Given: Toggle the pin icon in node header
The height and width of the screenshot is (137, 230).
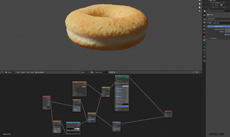Looking at the screenshot, I should pyautogui.click(x=117, y=72).
